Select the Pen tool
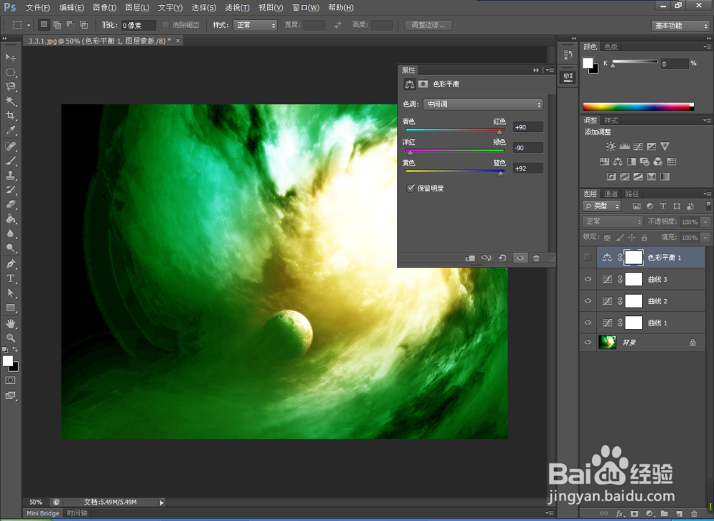This screenshot has width=714, height=521. tap(11, 264)
